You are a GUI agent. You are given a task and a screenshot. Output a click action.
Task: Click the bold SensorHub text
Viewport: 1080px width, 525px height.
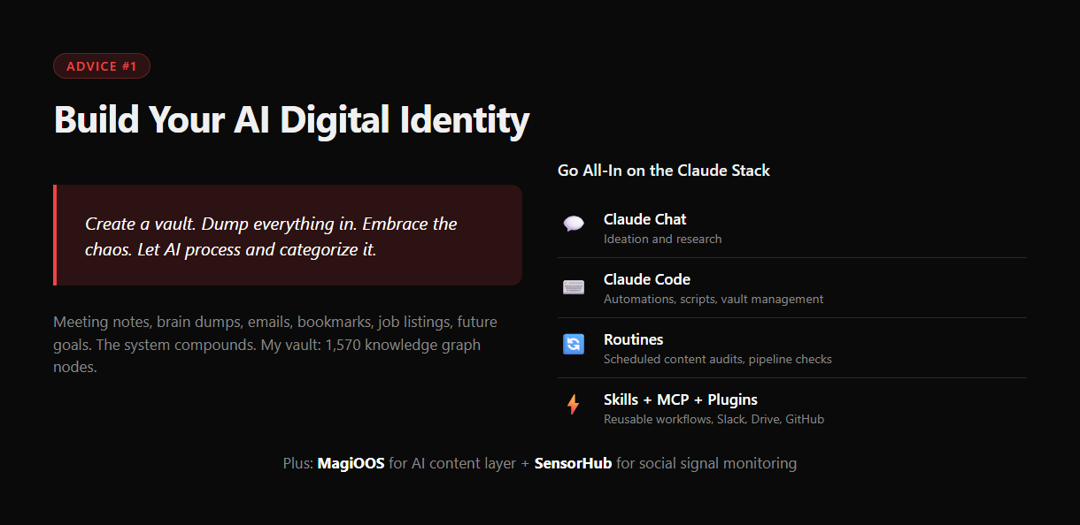click(x=573, y=463)
